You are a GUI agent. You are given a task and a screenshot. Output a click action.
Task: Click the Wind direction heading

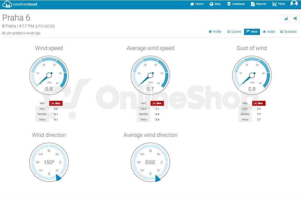[49, 135]
